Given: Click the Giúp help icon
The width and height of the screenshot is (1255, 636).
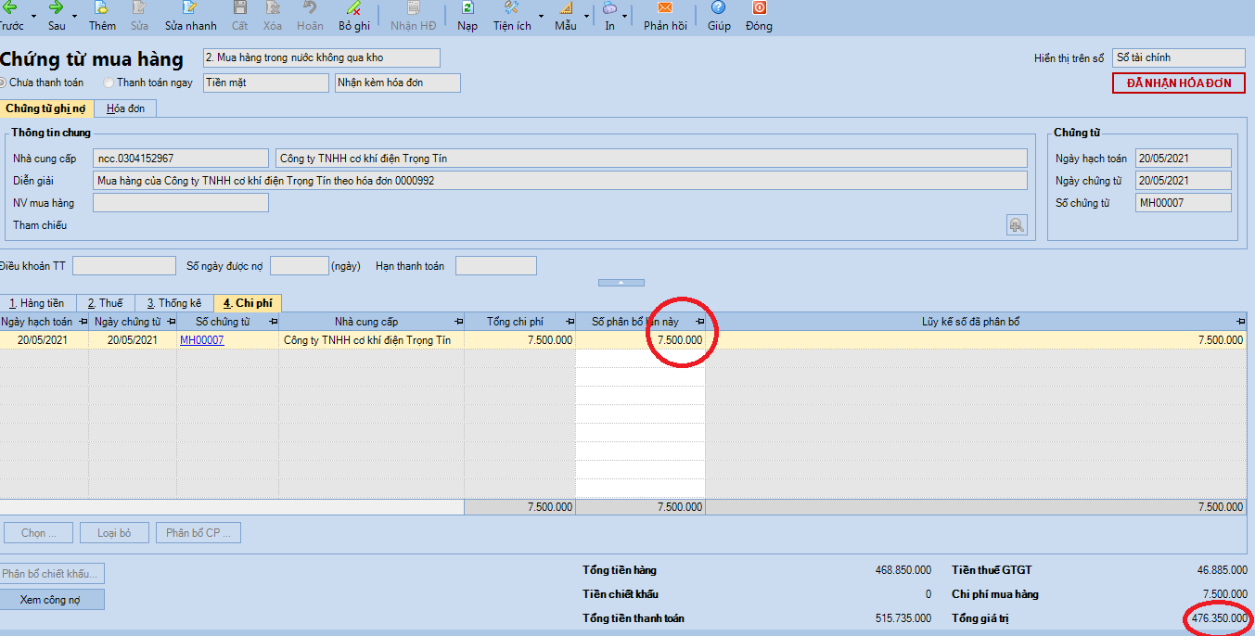Looking at the screenshot, I should tap(718, 8).
